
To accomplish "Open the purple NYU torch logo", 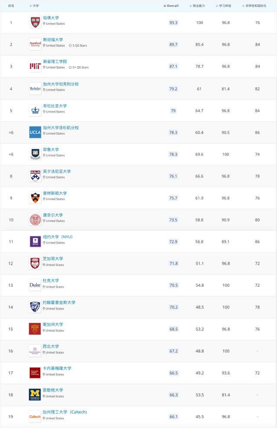I will (x=35, y=242).
